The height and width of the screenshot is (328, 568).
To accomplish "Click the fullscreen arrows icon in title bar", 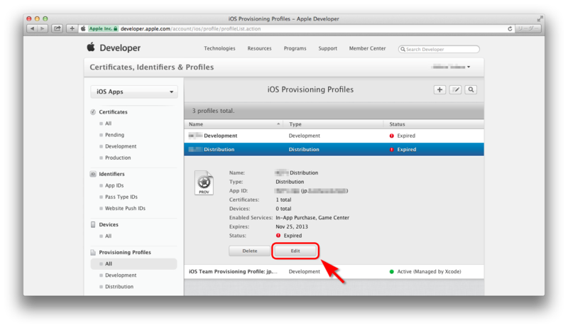I will click(x=540, y=18).
